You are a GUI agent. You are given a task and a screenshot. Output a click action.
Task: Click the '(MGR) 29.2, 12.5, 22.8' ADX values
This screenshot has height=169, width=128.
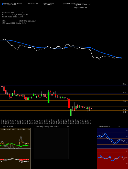[x=27, y=21]
